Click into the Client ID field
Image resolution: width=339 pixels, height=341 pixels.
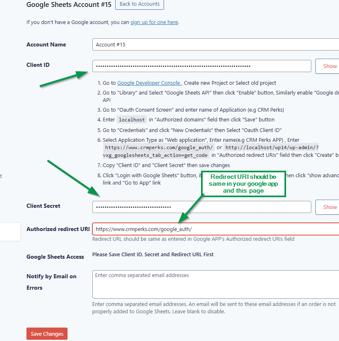click(202, 66)
